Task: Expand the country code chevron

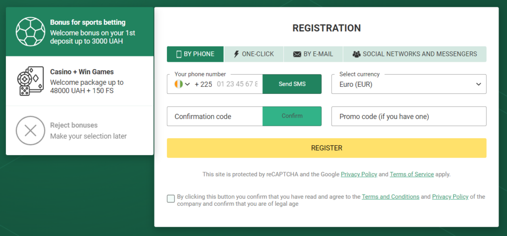Action: (188, 84)
